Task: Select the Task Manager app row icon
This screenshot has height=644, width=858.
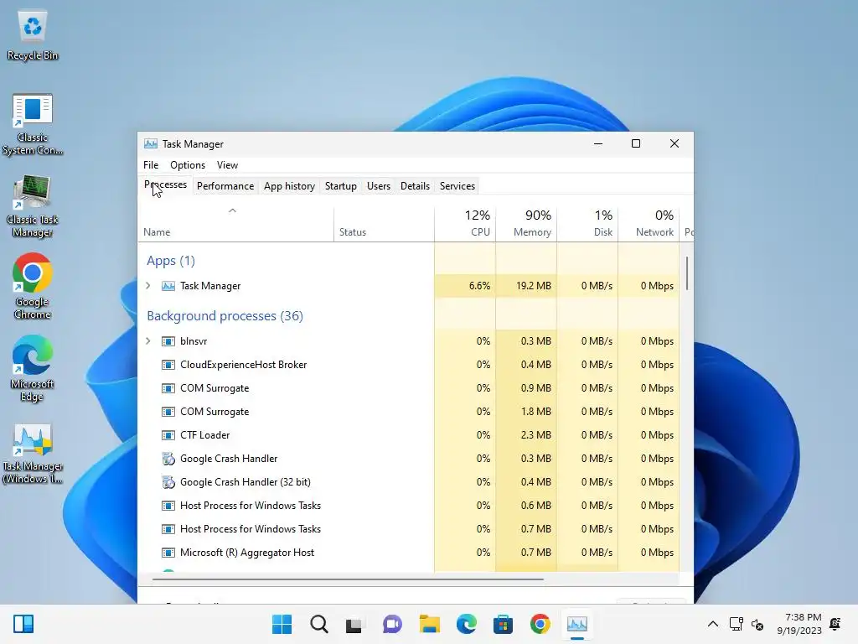Action: pyautogui.click(x=168, y=286)
